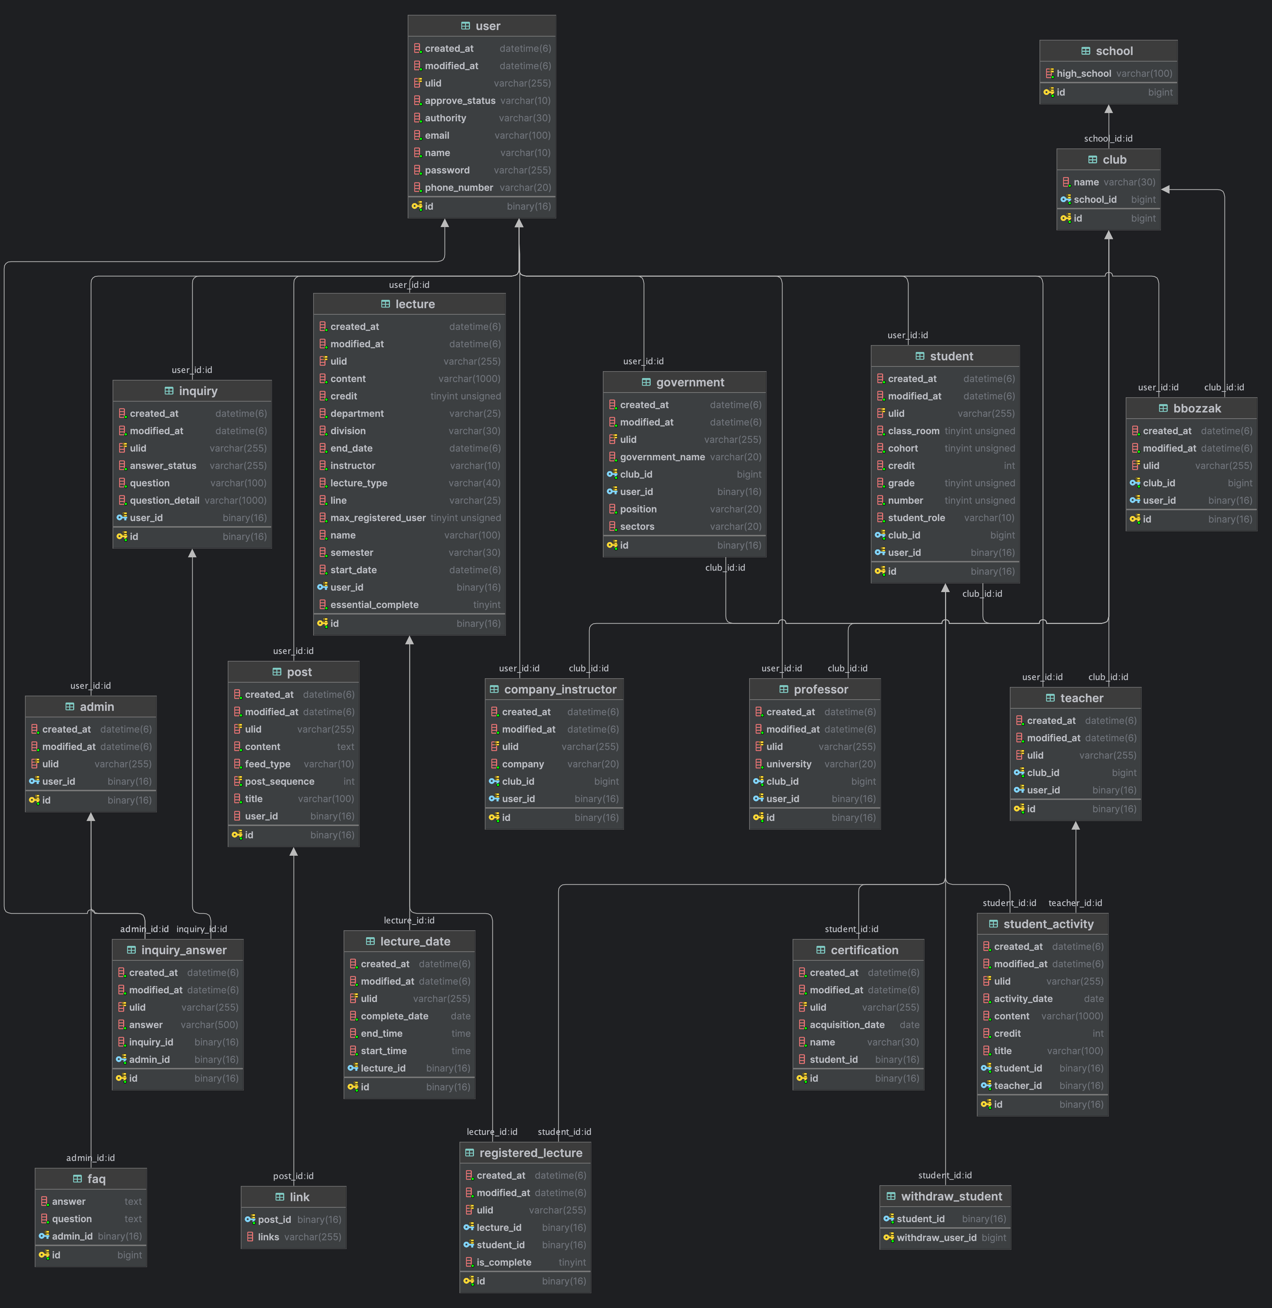
Task: Click the column icon next to high_school
Action: [x=1050, y=74]
